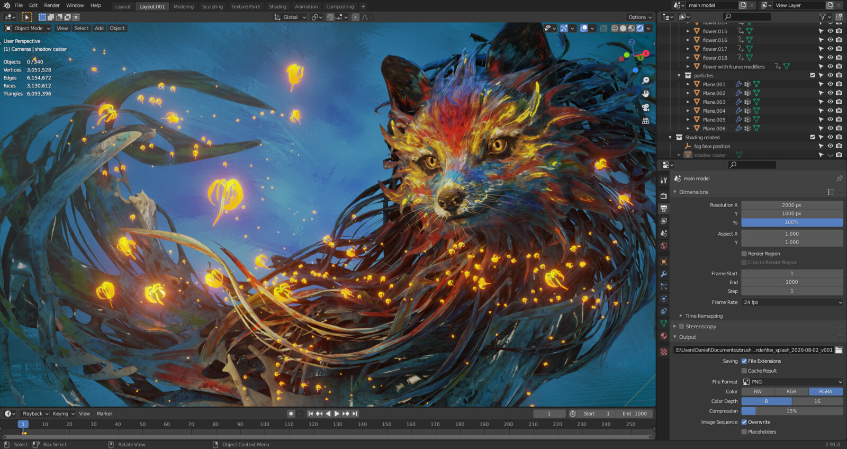Open viewport Add menu
The width and height of the screenshot is (847, 449).
pos(99,29)
